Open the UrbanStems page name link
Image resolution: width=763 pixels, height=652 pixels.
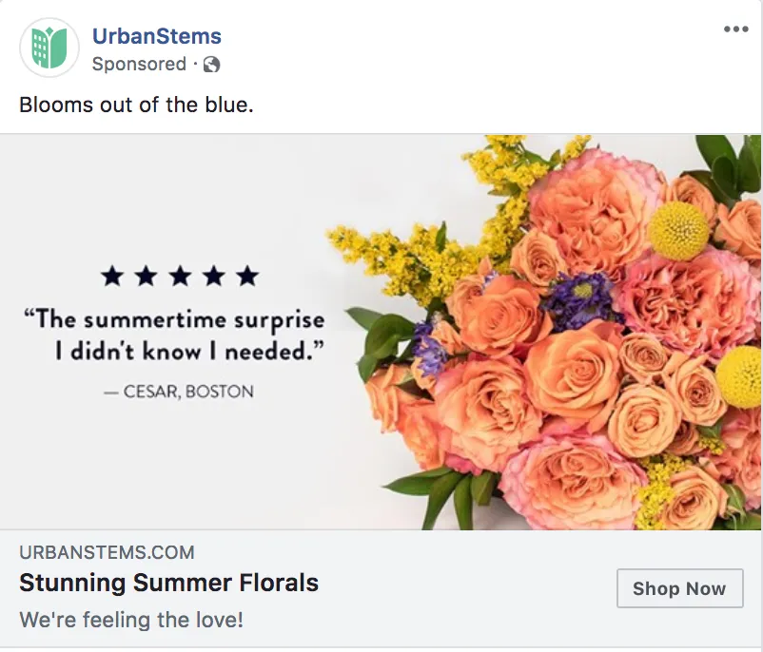[157, 36]
